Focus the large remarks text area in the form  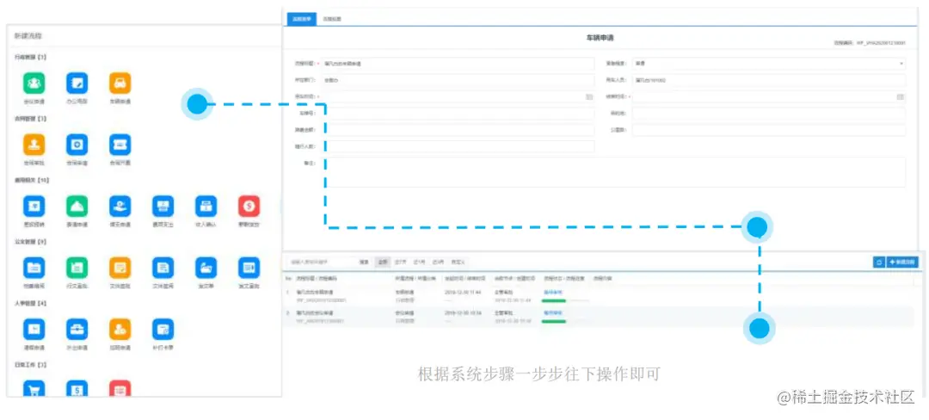[x=613, y=172]
